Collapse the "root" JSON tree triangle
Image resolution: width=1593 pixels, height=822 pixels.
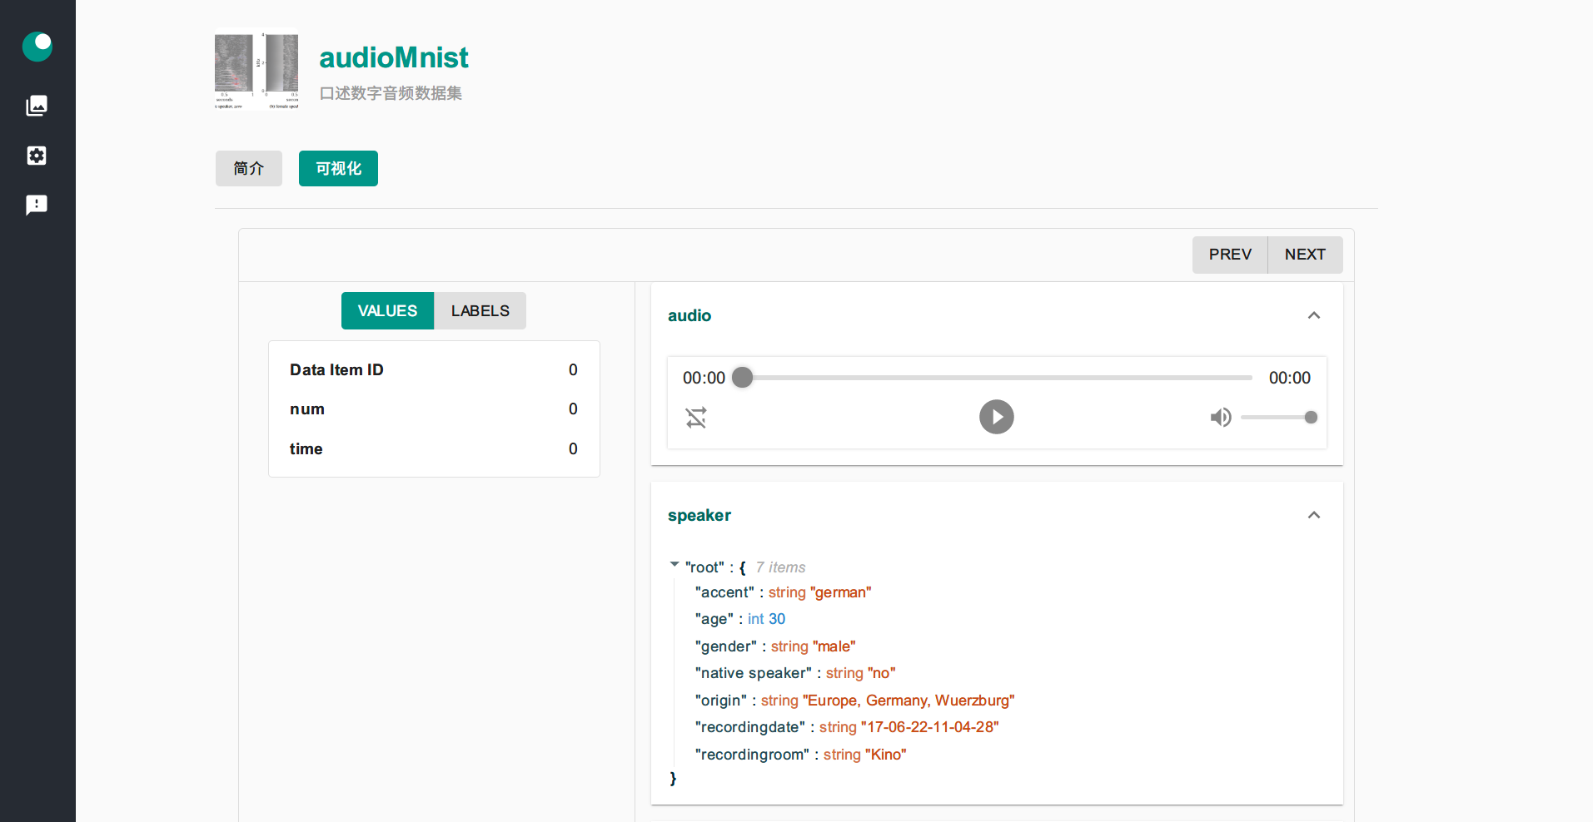pyautogui.click(x=675, y=565)
